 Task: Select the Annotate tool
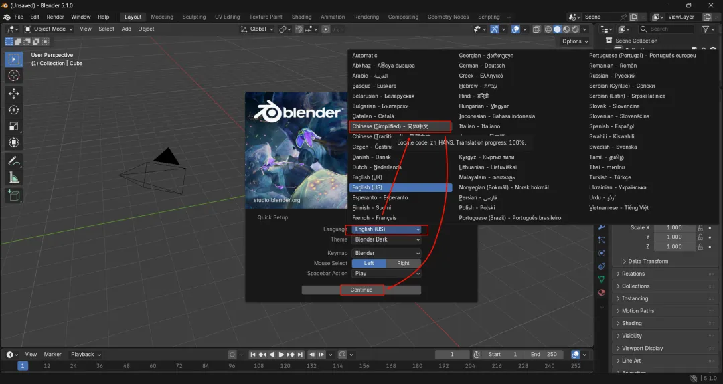point(14,161)
